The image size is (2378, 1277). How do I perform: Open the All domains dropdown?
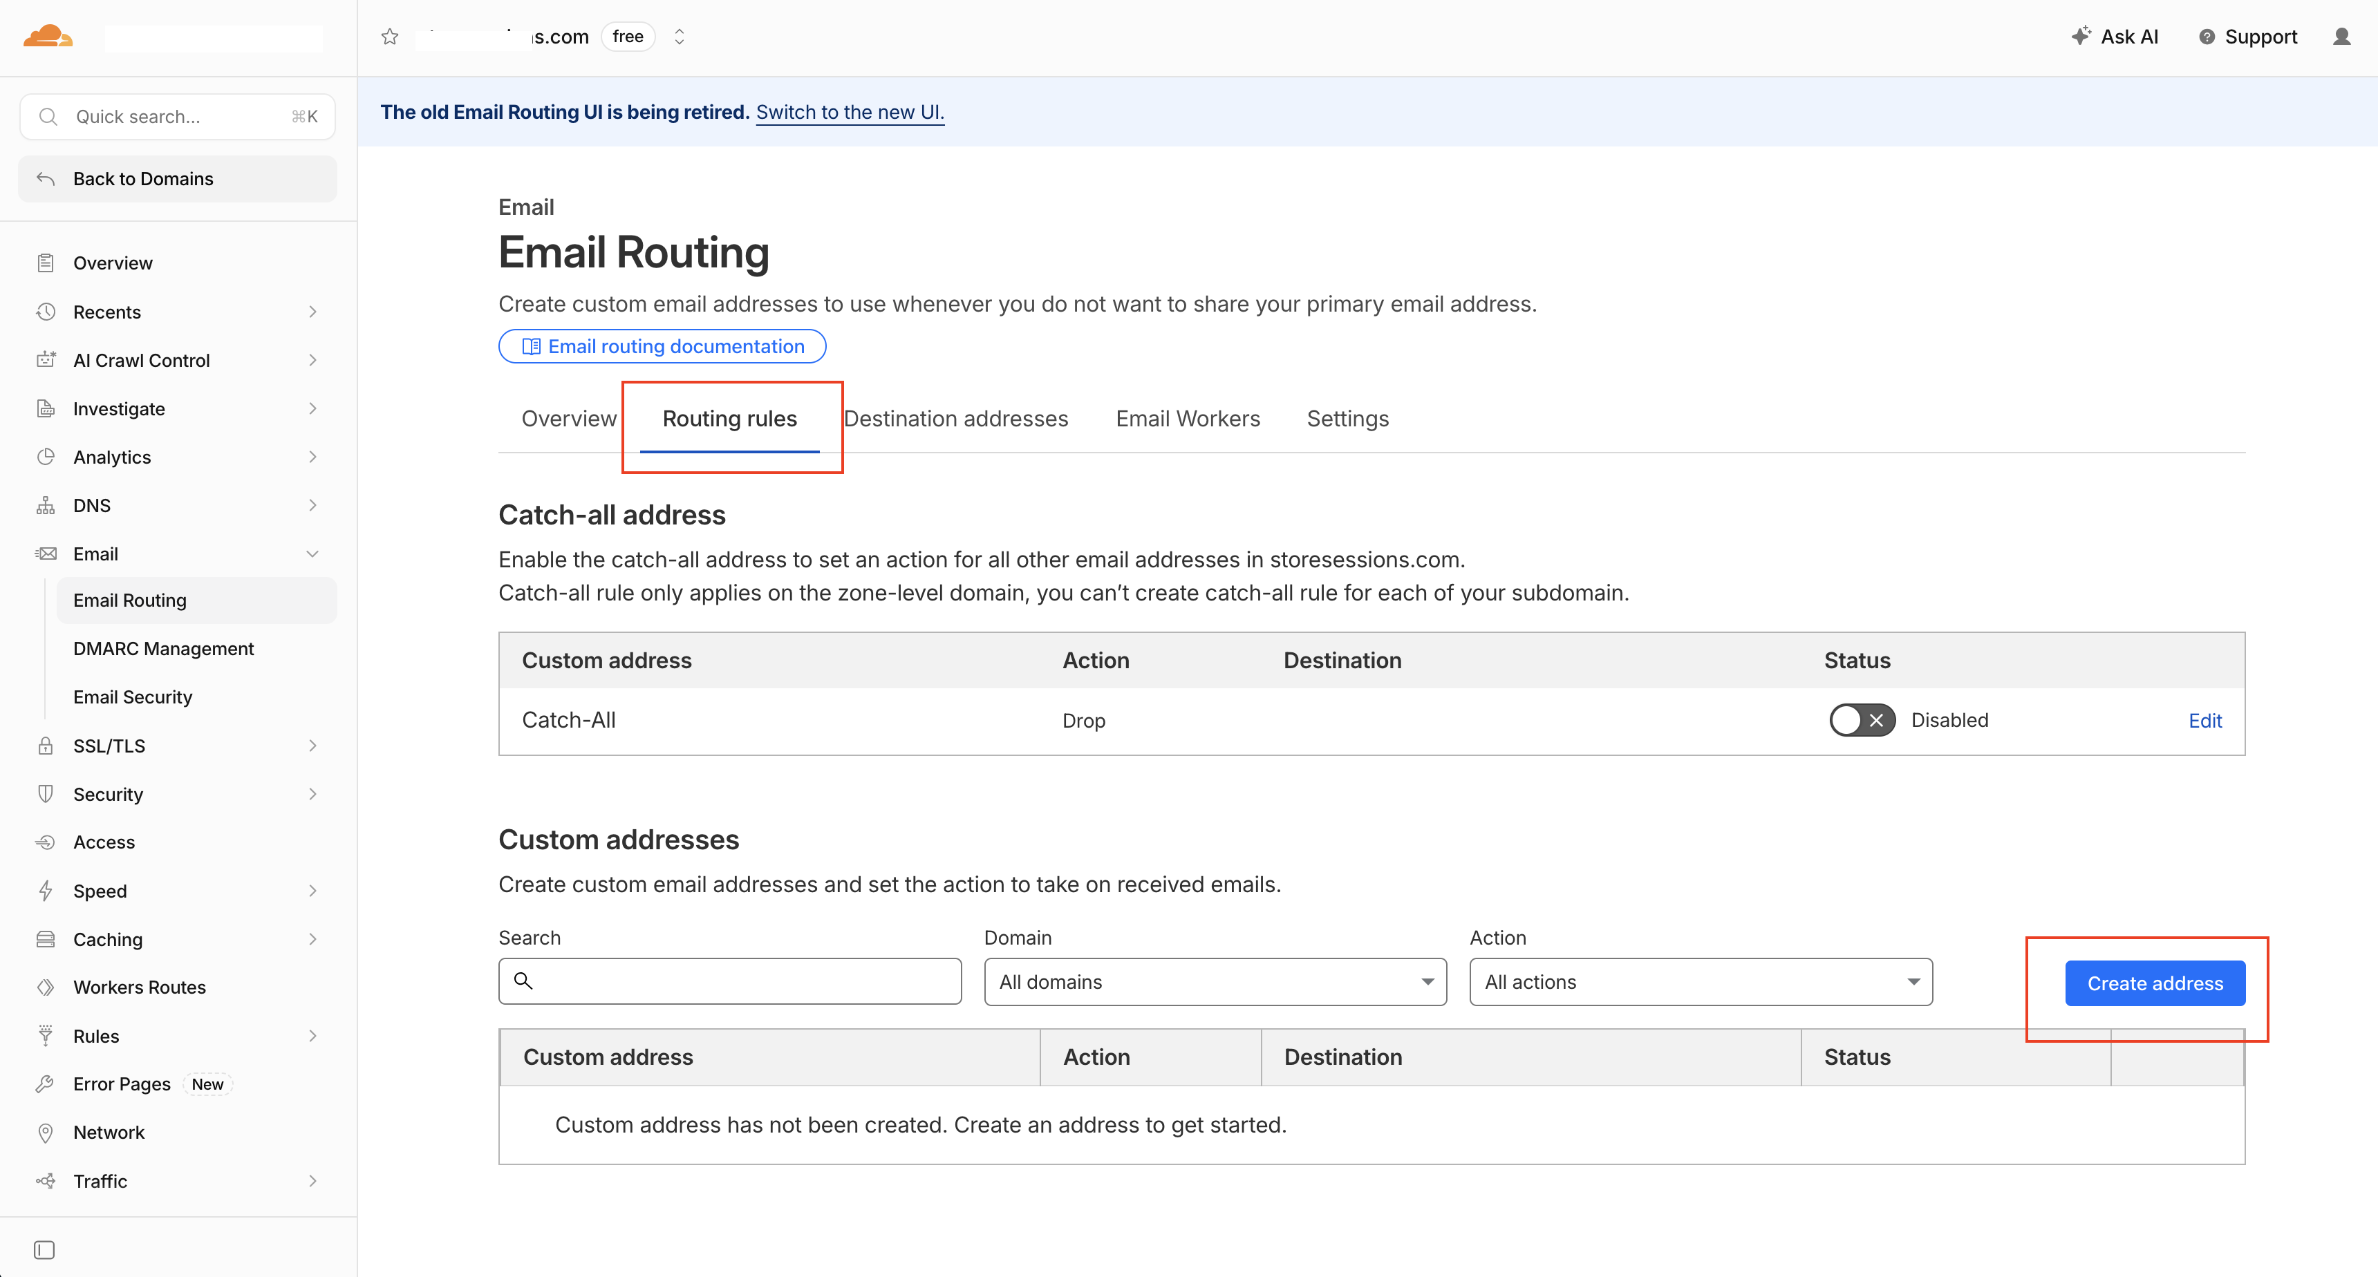(x=1215, y=982)
